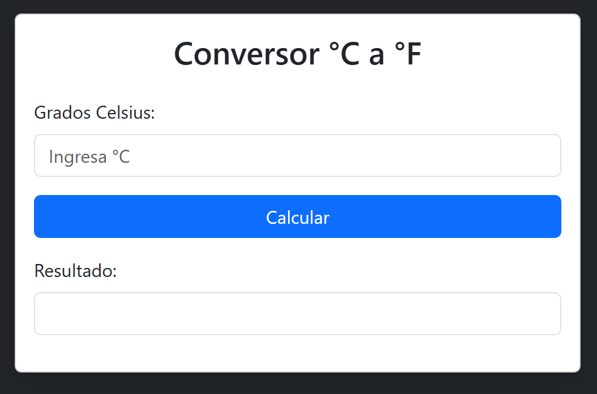
Task: Run the conversion with the blue button
Action: 297,217
